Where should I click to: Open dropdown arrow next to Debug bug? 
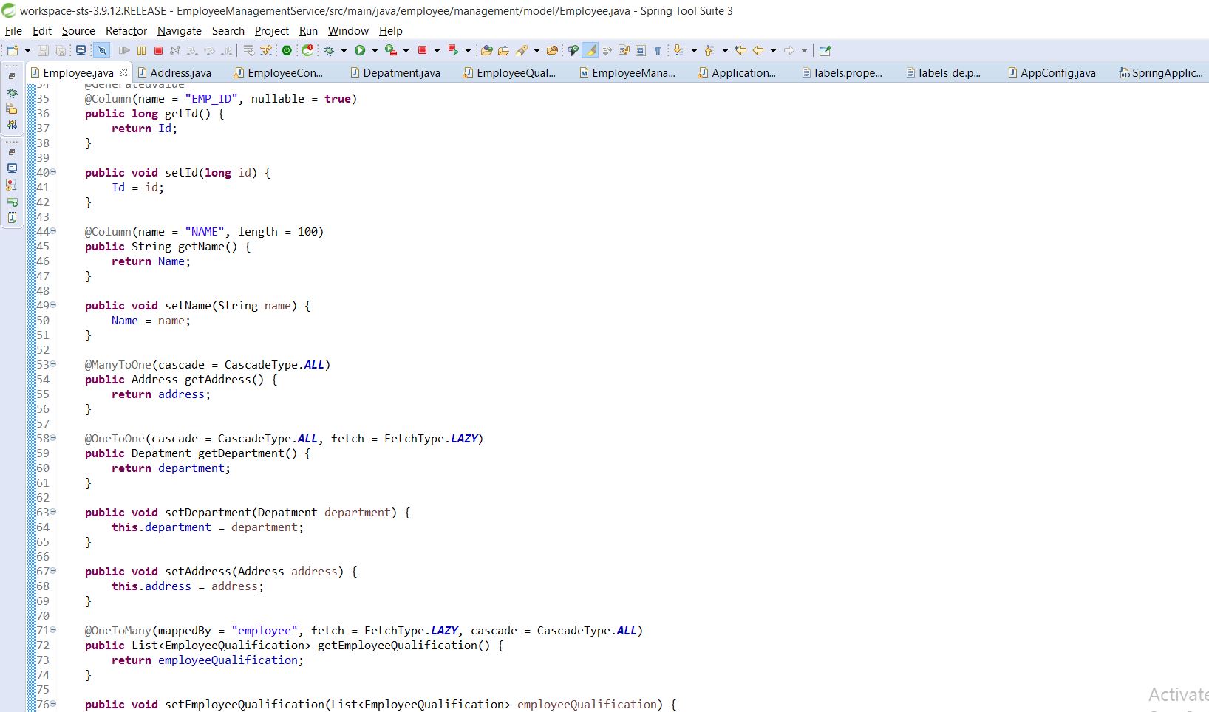click(344, 50)
